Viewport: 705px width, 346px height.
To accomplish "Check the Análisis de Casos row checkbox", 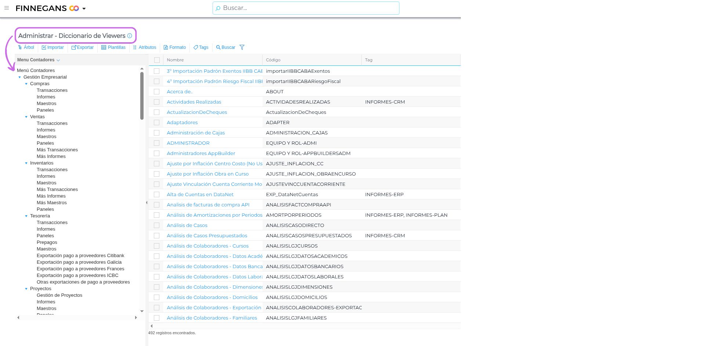I will pyautogui.click(x=157, y=225).
